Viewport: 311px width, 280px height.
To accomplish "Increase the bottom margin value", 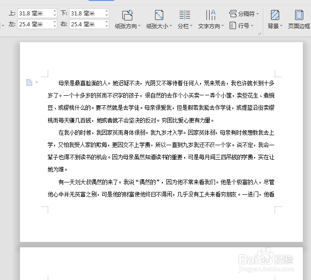I will tap(107, 11).
